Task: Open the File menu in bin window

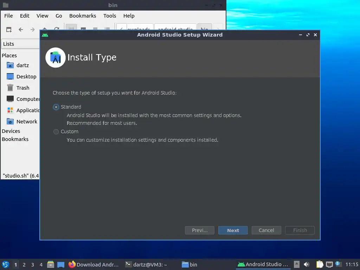Action: click(8, 16)
